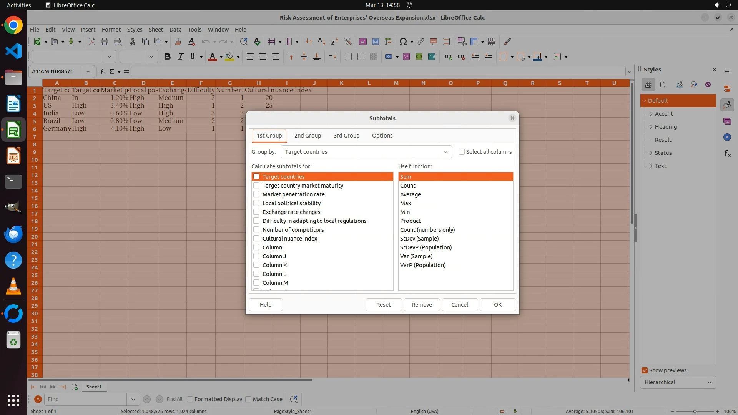Switch to the 2nd Group tab

pos(307,136)
